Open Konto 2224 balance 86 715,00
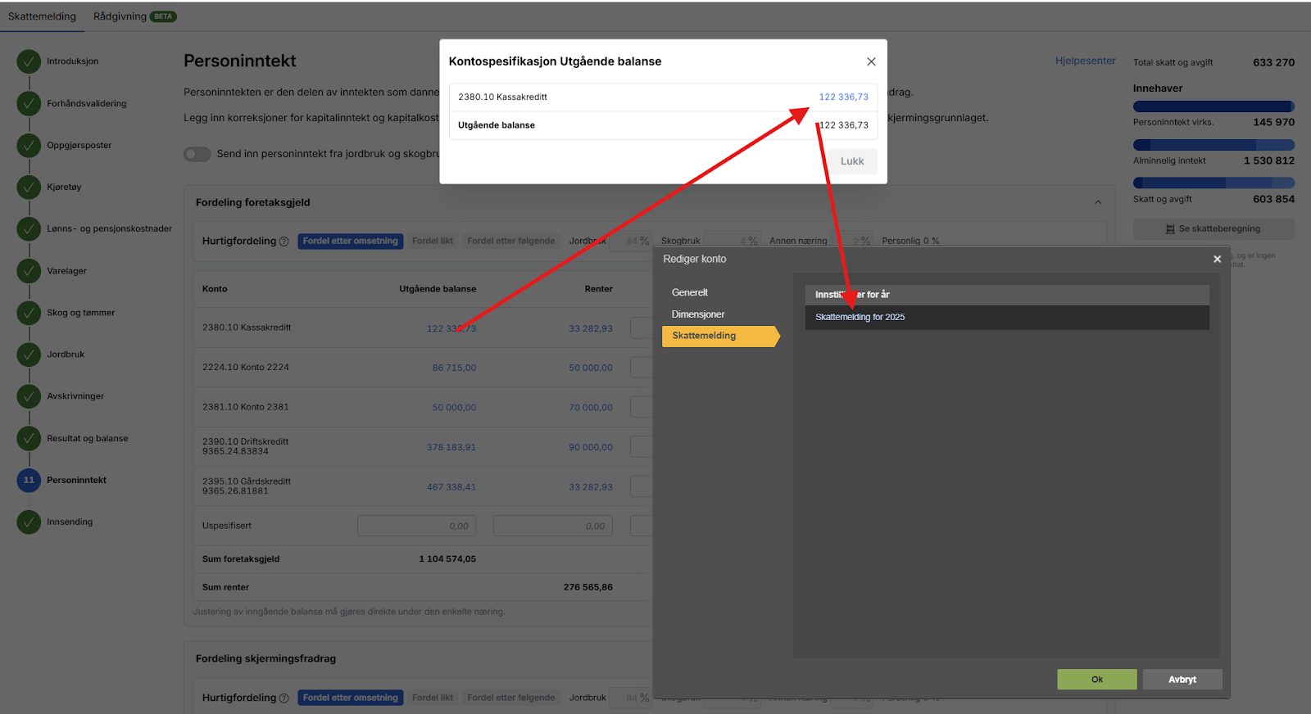Screen dimensions: 1311x714 [454, 368]
